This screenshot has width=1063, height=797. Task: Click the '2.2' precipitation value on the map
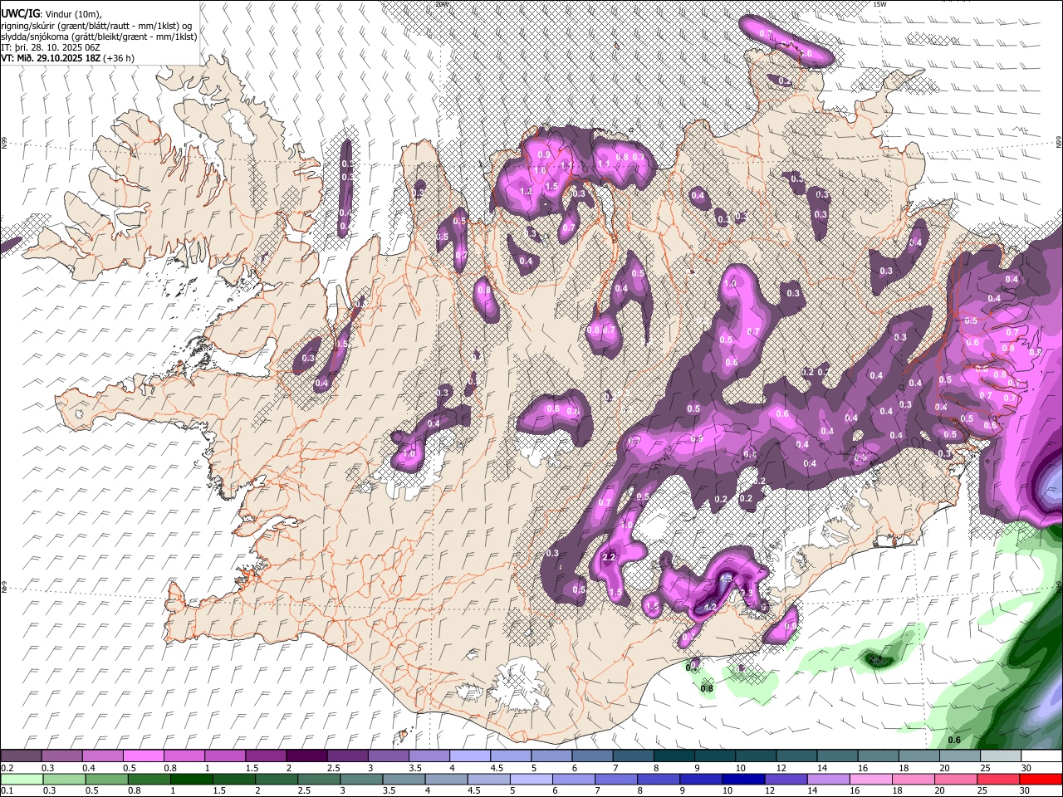(608, 557)
